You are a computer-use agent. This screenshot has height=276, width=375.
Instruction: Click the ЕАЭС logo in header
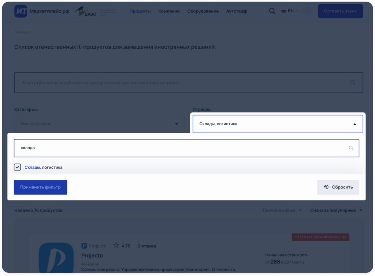click(x=88, y=11)
